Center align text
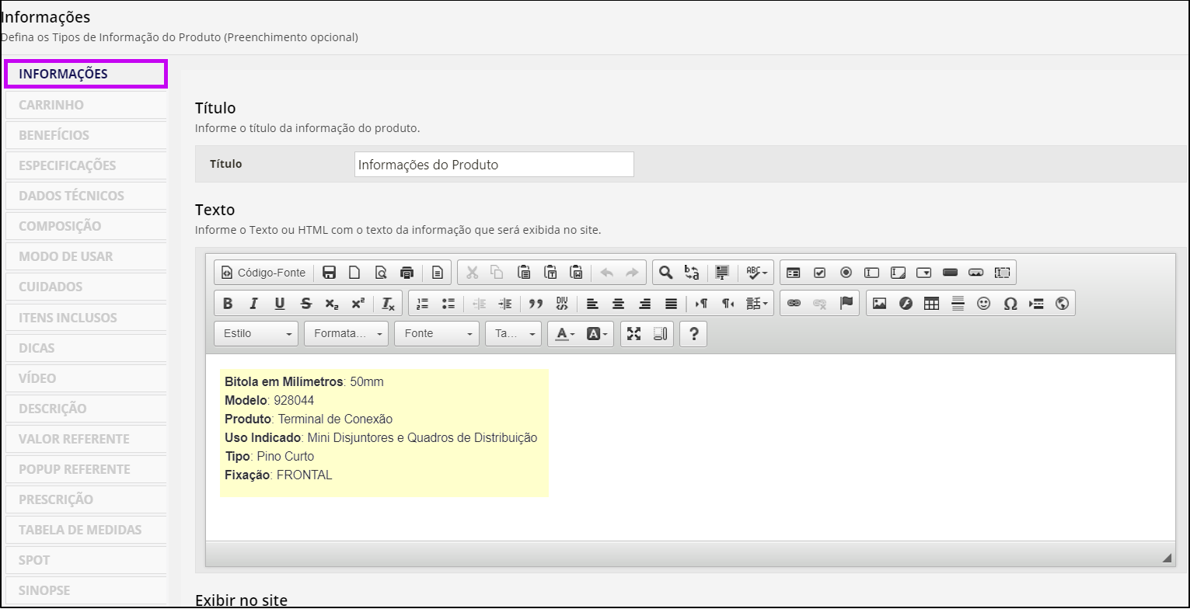Image resolution: width=1190 pixels, height=609 pixels. point(619,304)
